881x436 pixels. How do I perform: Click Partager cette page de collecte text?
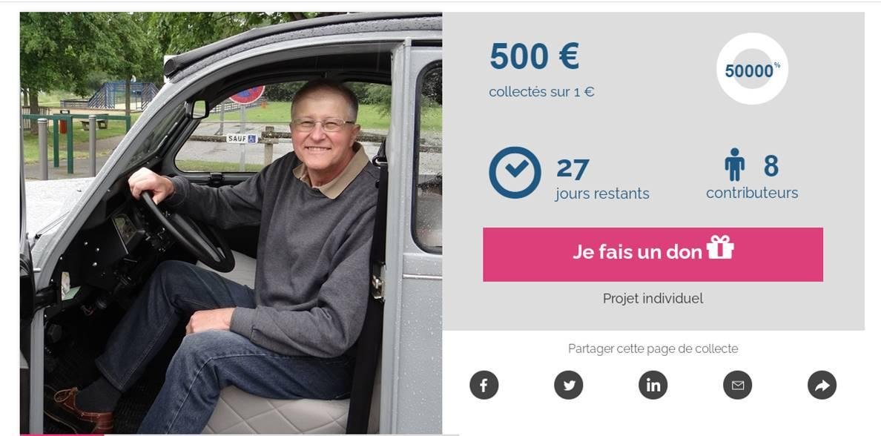pyautogui.click(x=653, y=349)
